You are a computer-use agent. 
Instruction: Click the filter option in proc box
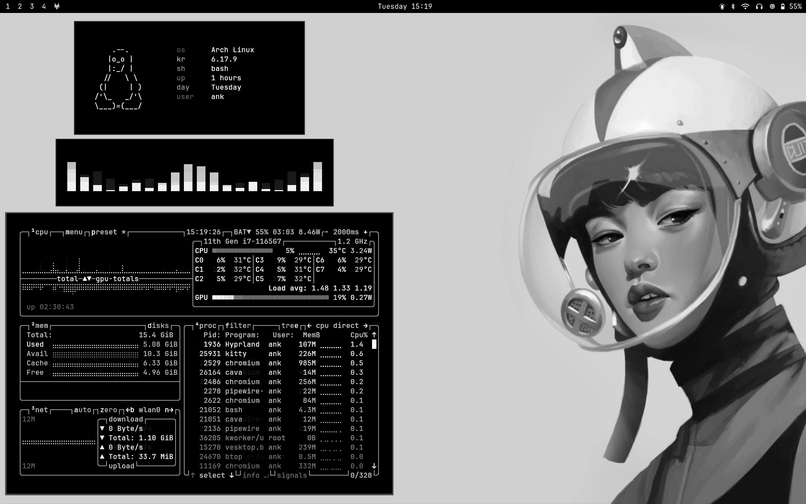click(238, 325)
